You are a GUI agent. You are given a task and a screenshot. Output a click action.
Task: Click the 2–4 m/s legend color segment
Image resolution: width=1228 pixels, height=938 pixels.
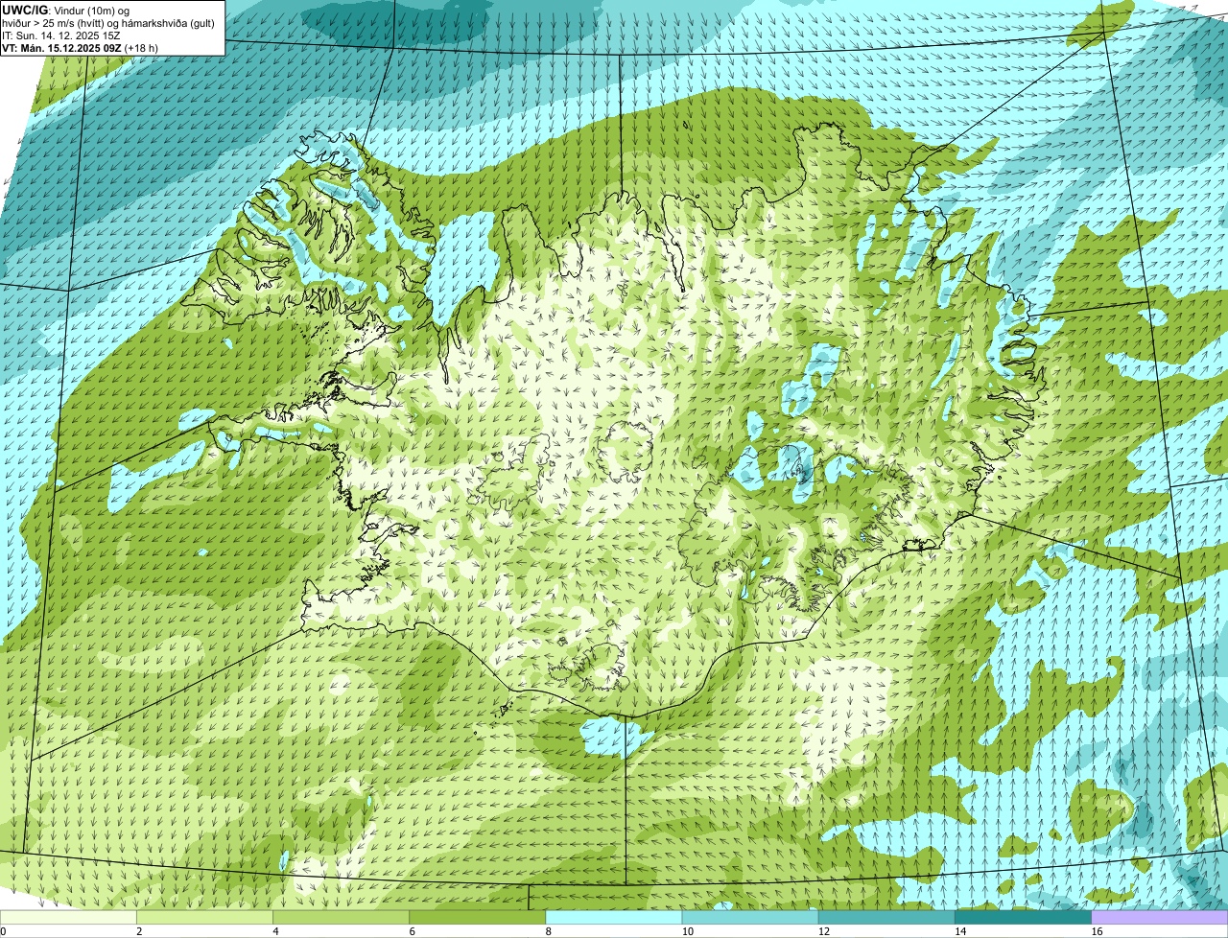click(204, 918)
